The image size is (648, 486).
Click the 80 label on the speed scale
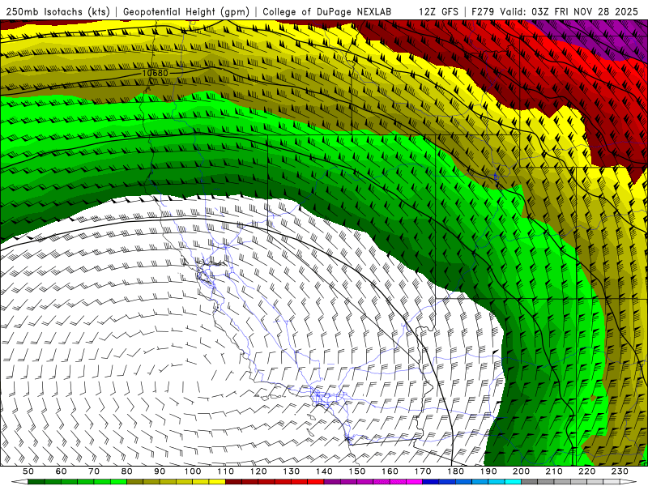[x=126, y=471]
